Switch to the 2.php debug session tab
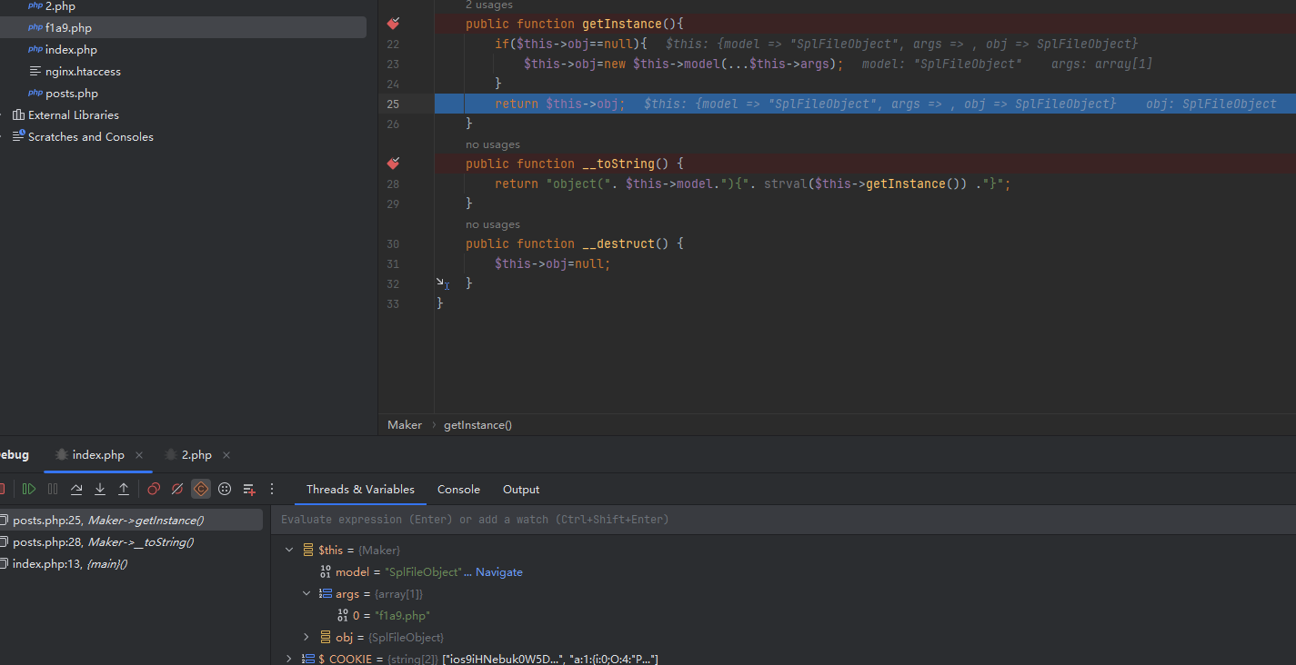 (196, 455)
